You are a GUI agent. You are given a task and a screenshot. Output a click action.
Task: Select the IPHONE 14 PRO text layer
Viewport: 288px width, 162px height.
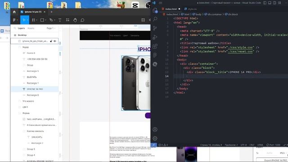[x=35, y=89]
